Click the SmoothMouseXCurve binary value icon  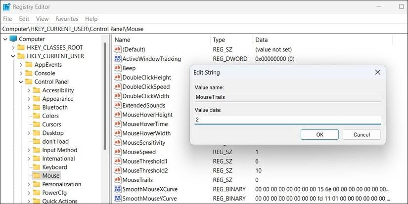pyautogui.click(x=118, y=189)
